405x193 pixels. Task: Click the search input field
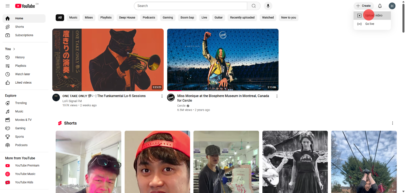(190, 6)
